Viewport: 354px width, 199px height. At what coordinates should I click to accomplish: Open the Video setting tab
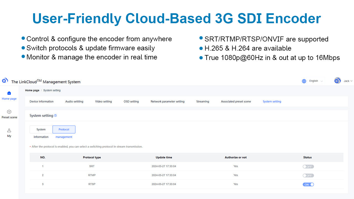pyautogui.click(x=103, y=101)
